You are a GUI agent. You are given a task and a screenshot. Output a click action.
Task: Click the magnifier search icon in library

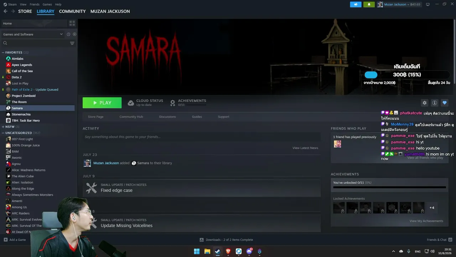pos(5,43)
